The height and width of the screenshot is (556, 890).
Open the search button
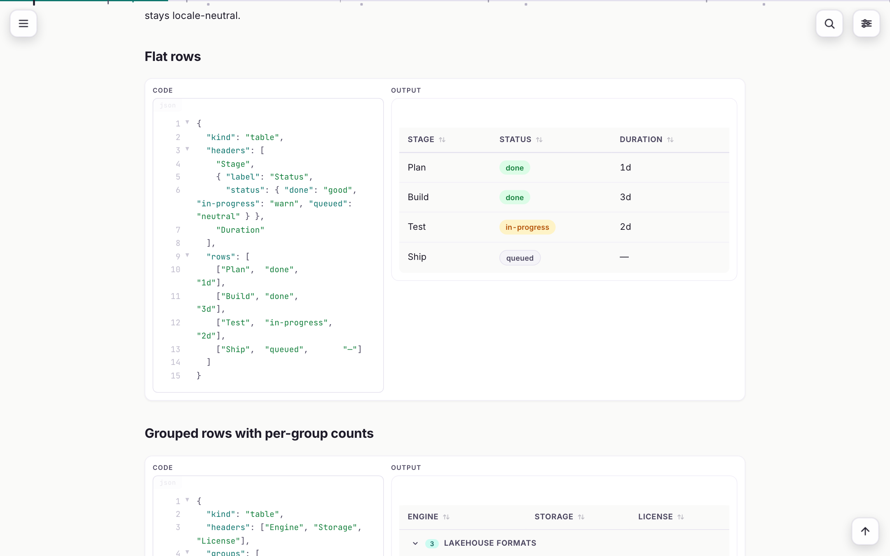tap(829, 23)
